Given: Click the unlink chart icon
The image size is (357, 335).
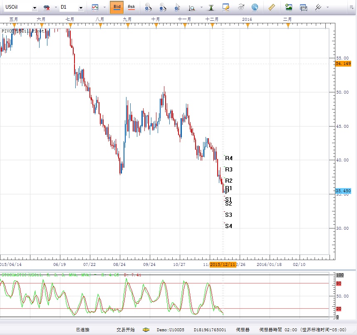Looking at the screenshot, I should point(47,7).
